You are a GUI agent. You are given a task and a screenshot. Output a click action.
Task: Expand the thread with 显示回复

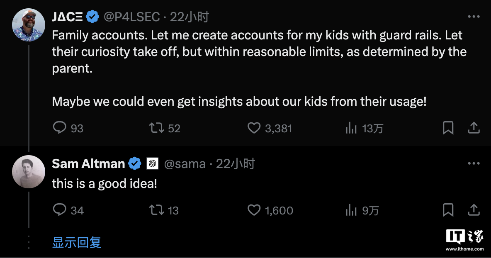pos(77,242)
